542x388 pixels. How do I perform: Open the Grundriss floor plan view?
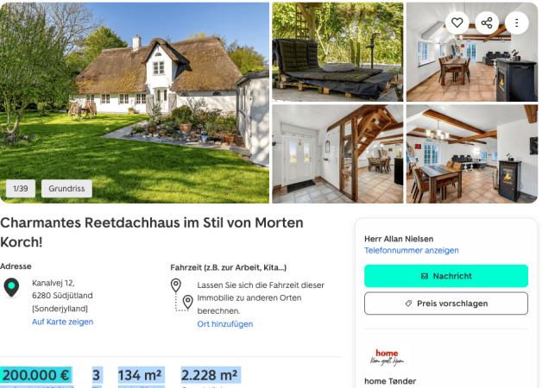[x=66, y=189]
